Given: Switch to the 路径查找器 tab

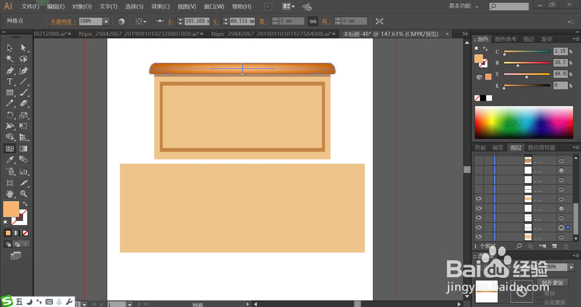Looking at the screenshot, I should point(541,147).
